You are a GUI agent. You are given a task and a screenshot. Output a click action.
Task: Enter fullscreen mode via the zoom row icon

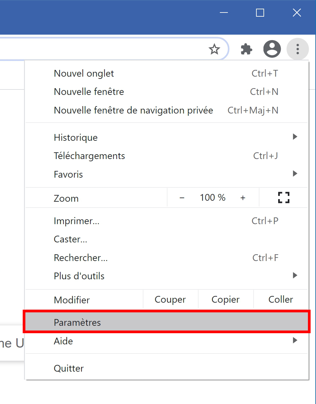tap(284, 198)
